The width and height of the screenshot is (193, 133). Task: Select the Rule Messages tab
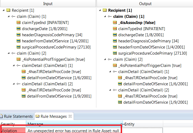pos(54,116)
